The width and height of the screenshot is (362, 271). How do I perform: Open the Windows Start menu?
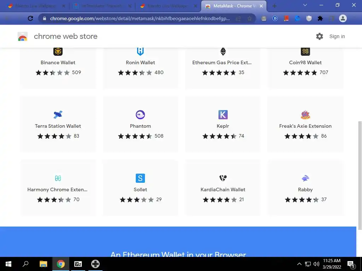coord(8,264)
